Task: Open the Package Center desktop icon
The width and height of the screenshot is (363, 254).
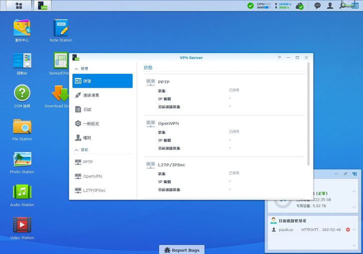Action: (x=22, y=27)
